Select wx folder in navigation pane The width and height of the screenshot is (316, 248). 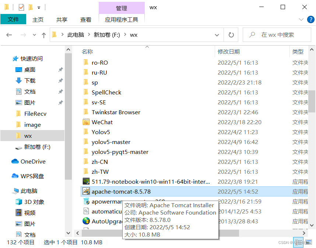point(32,136)
